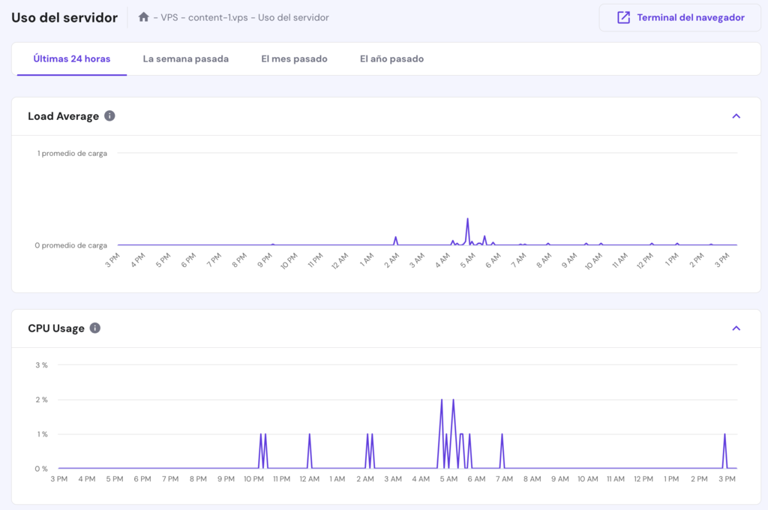Select the Últimas 24 horas tab

point(71,58)
